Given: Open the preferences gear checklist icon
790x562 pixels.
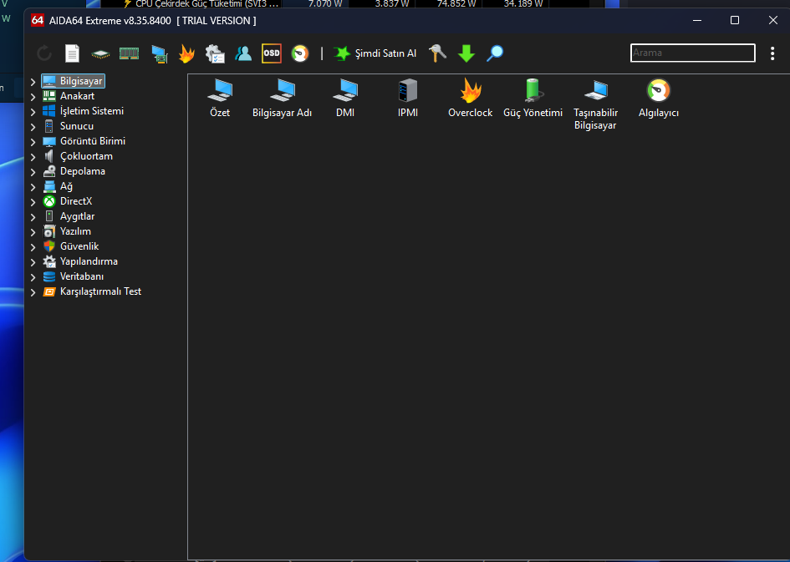Looking at the screenshot, I should coord(215,53).
